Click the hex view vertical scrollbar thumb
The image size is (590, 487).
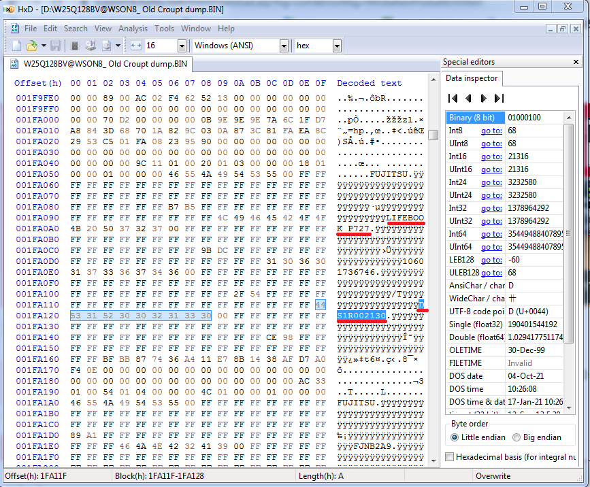(433, 135)
